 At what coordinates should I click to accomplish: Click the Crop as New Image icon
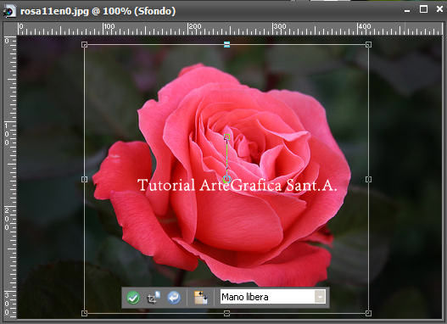tap(154, 298)
